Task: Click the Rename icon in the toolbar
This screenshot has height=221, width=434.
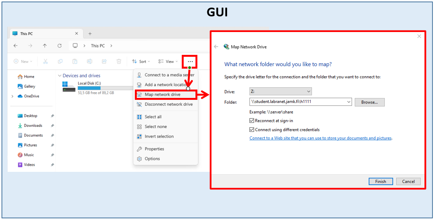Action: point(90,61)
